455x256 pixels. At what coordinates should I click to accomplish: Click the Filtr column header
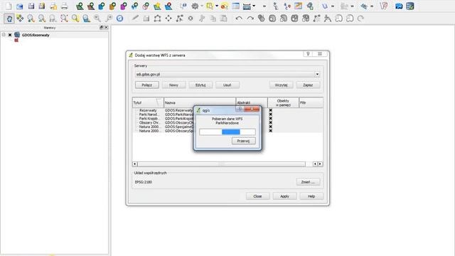[x=311, y=102]
